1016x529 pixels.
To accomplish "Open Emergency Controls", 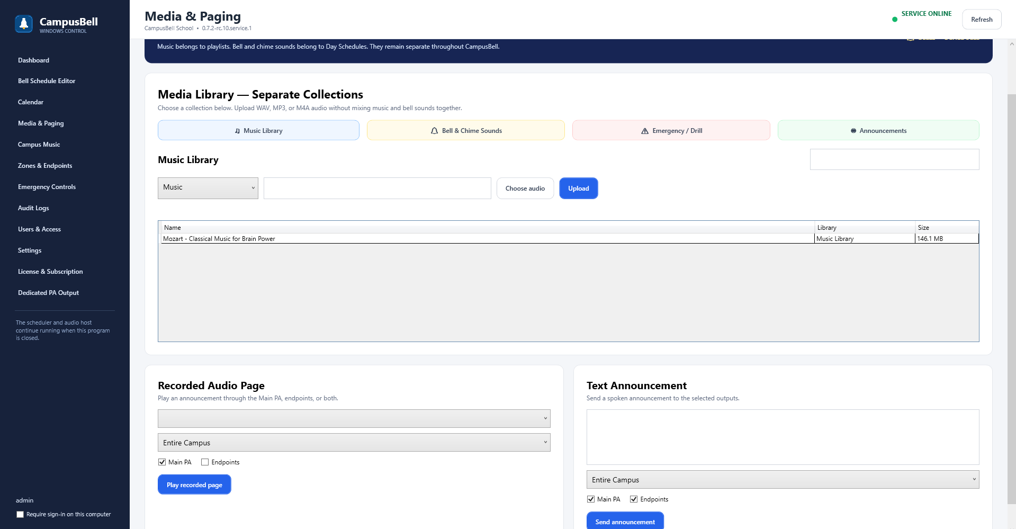I will coord(47,187).
